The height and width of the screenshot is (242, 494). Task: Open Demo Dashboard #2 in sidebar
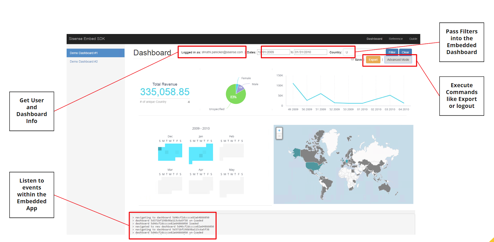click(x=84, y=62)
